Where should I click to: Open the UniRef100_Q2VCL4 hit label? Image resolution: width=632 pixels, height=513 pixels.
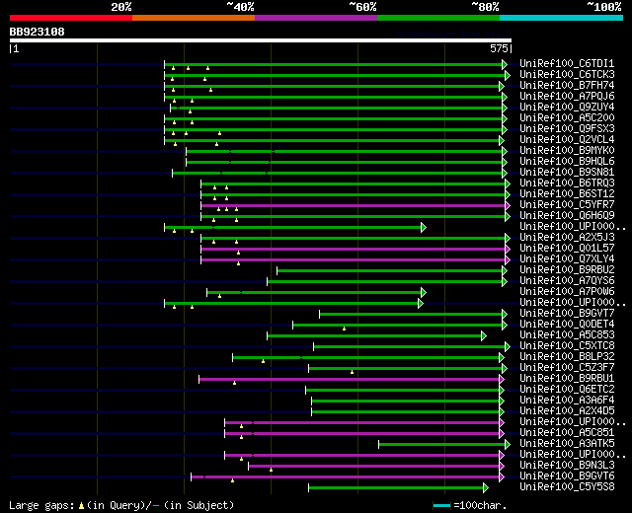click(x=567, y=140)
